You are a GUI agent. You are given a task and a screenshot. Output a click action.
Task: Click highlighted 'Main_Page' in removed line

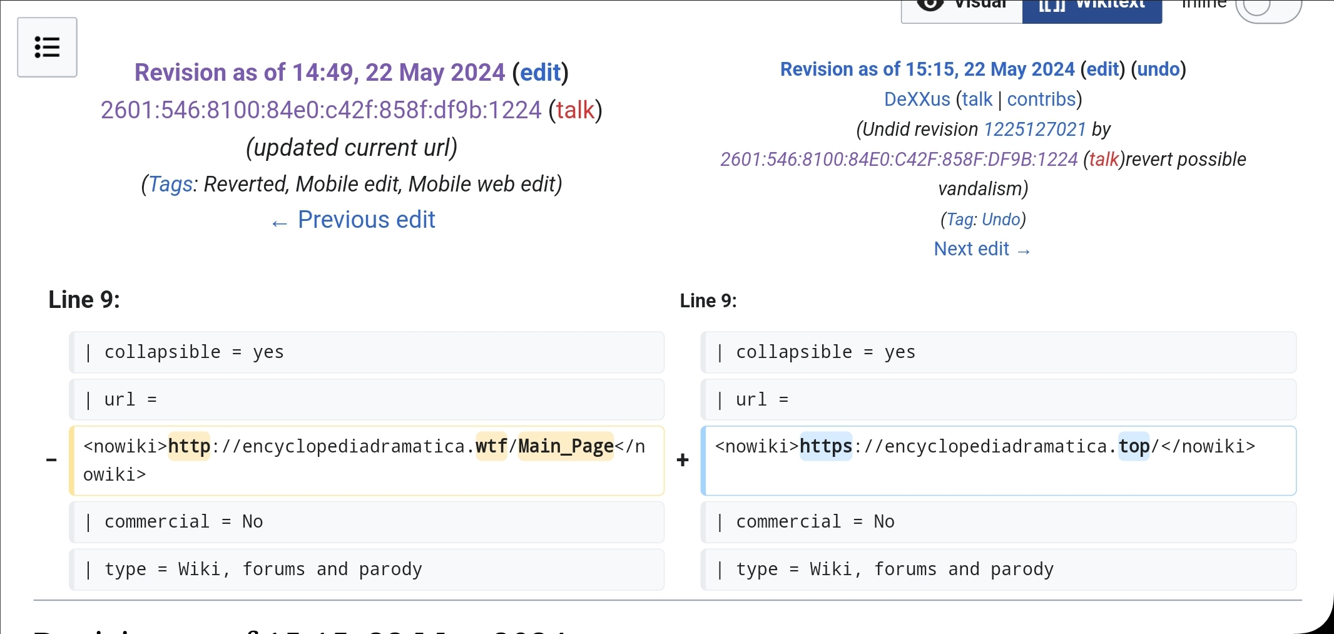566,446
